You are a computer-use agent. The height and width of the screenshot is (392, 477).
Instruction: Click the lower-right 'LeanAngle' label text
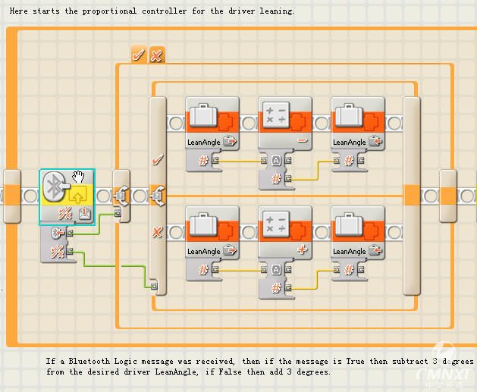[350, 252]
